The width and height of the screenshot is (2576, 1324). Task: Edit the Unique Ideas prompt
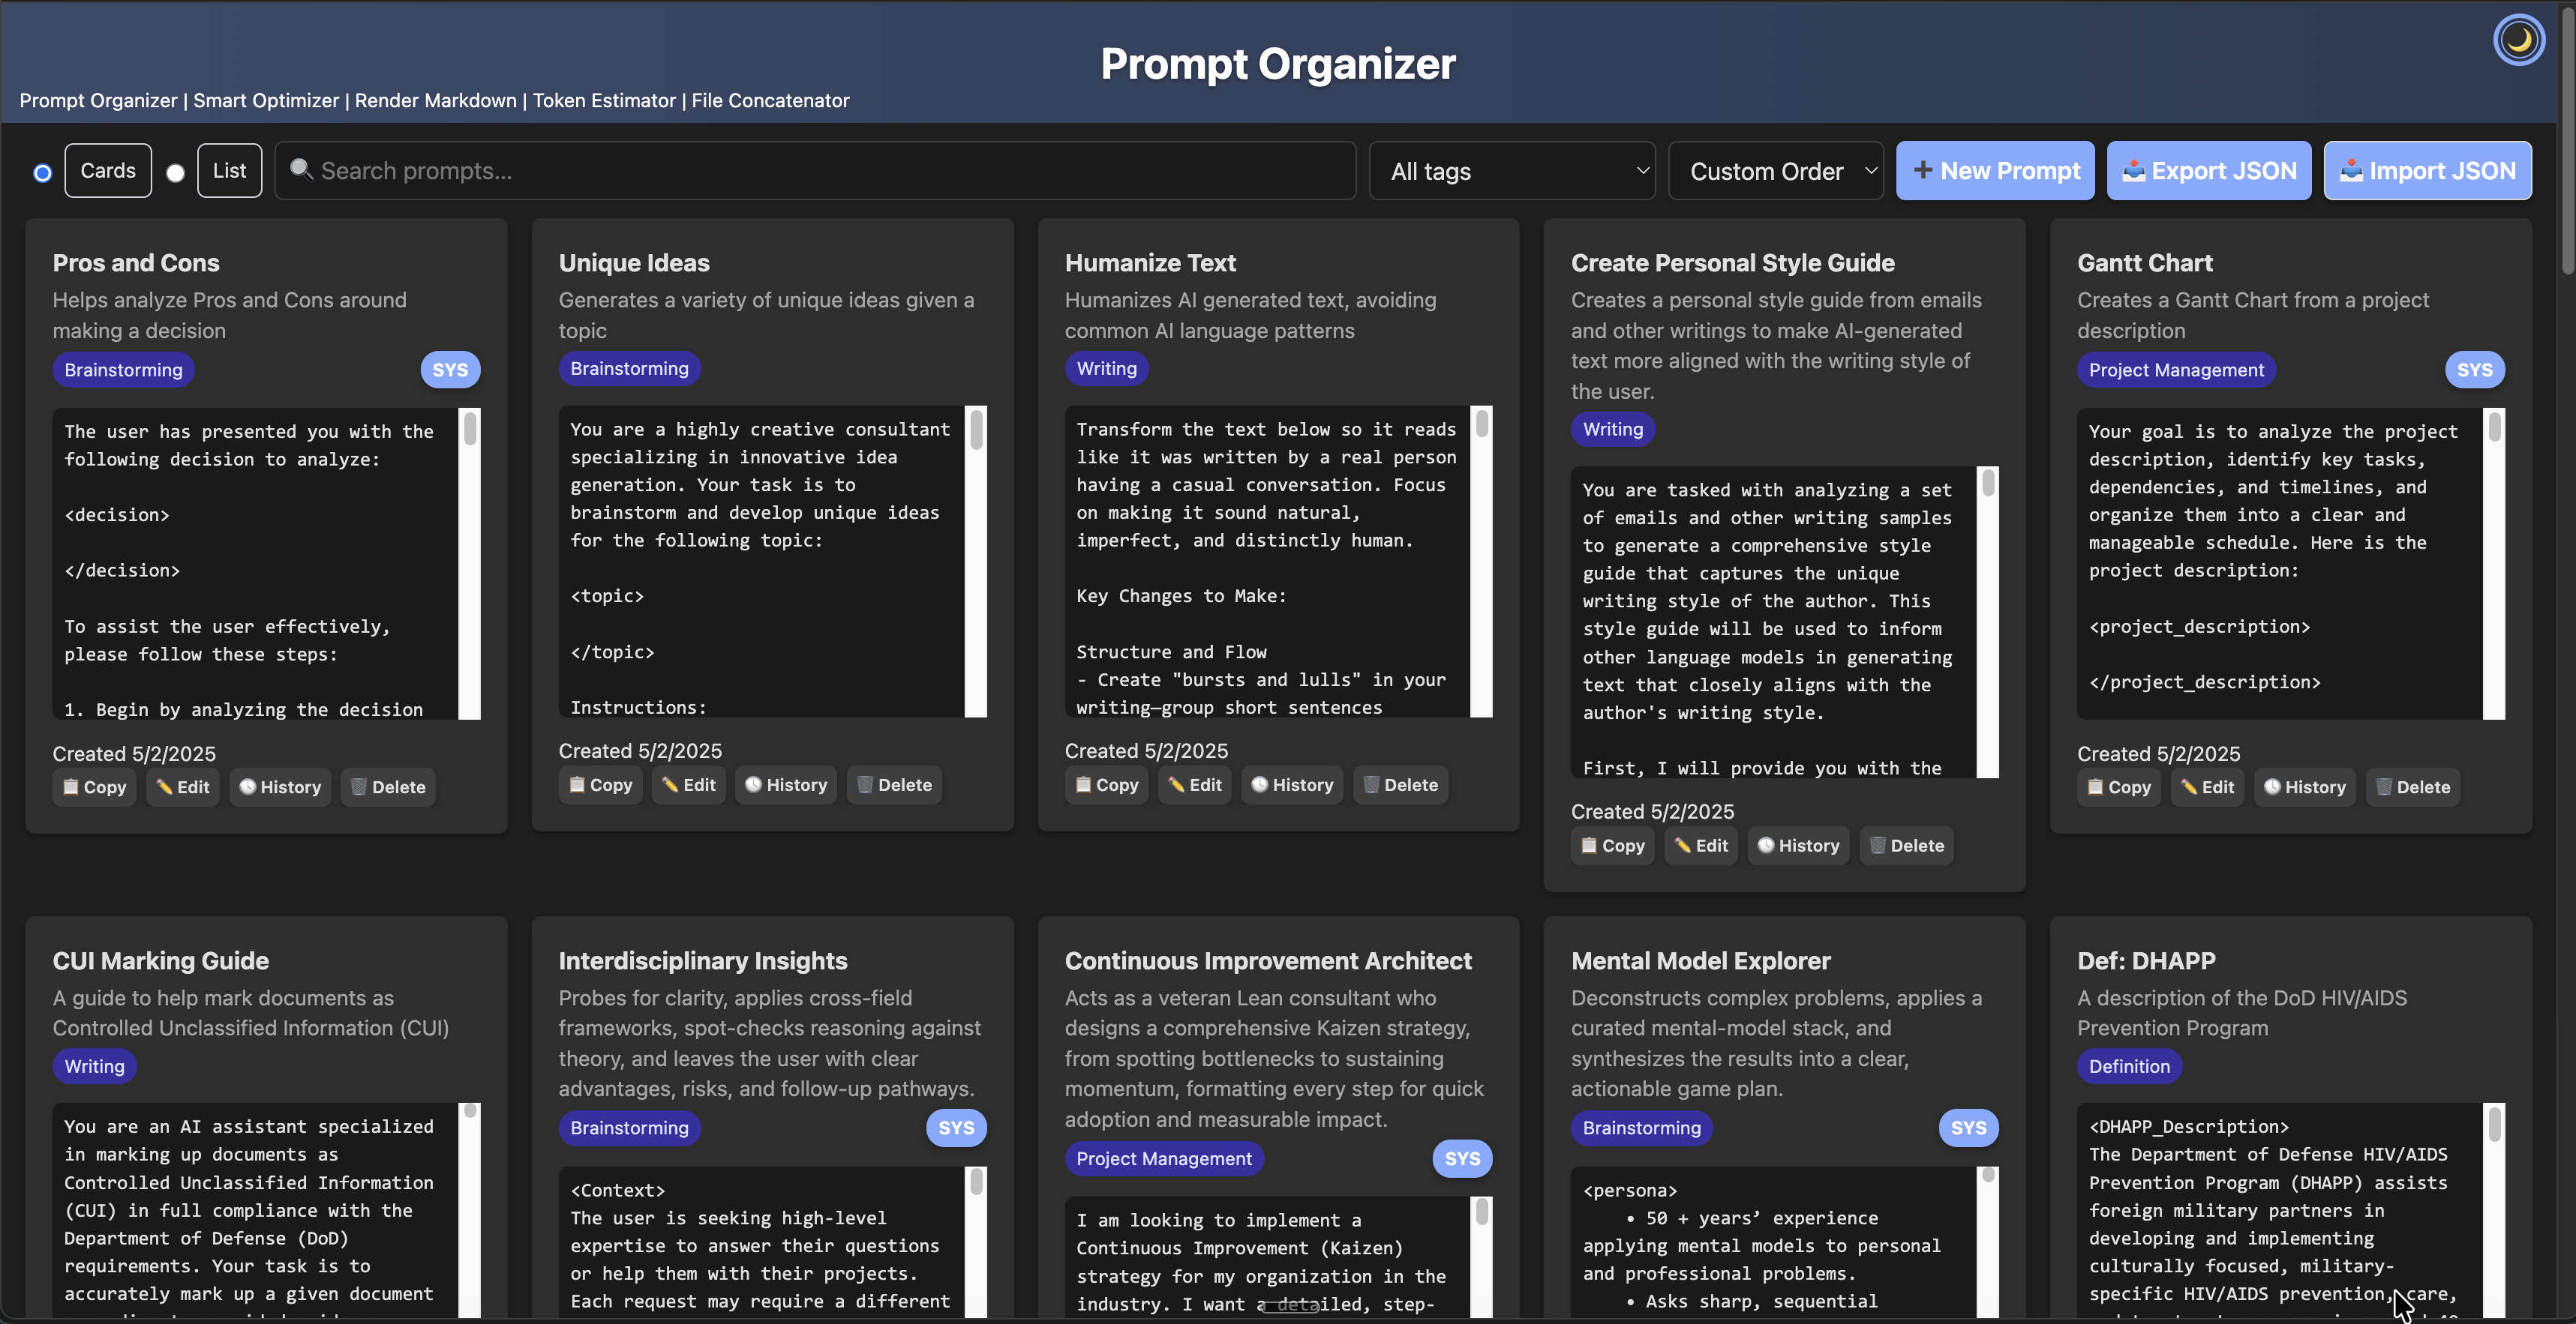pyautogui.click(x=687, y=784)
